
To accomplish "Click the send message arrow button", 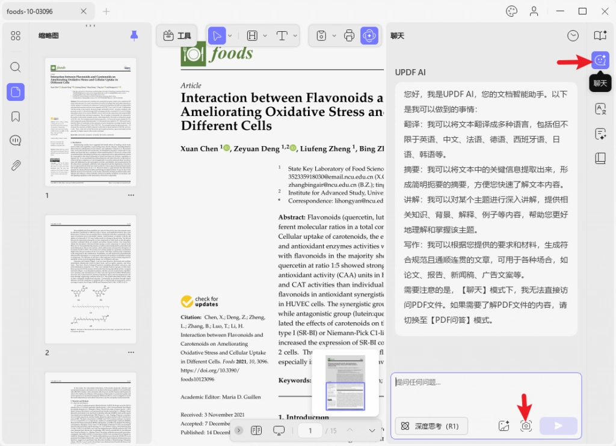I will pyautogui.click(x=558, y=426).
